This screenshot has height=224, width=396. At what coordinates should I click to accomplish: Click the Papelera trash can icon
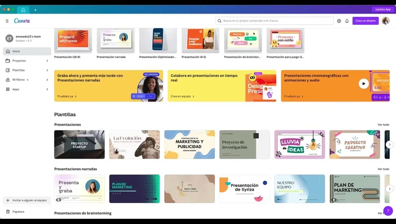pyautogui.click(x=8, y=212)
